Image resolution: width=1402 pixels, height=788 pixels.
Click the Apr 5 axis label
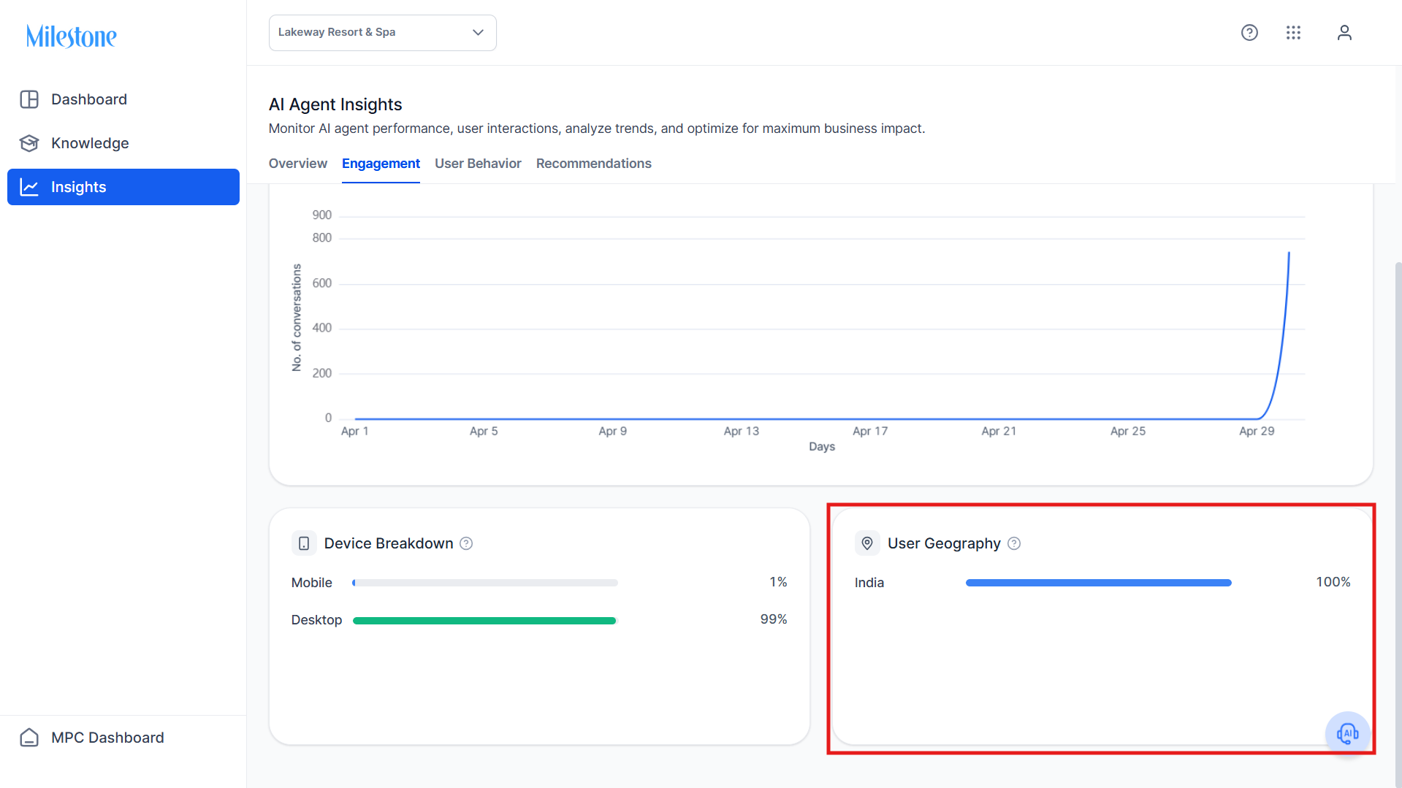point(484,431)
